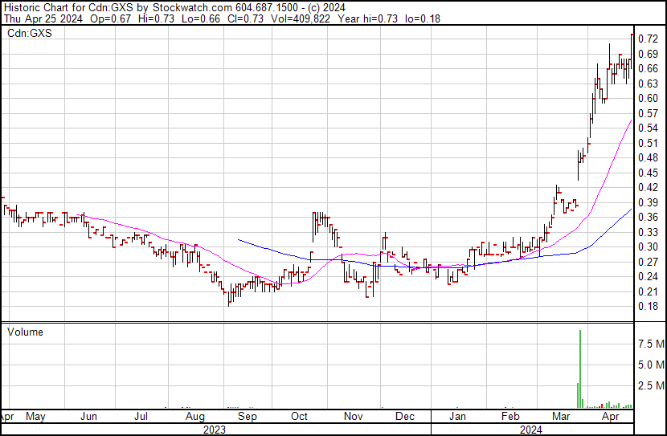The width and height of the screenshot is (667, 436).
Task: Click the Jan month label
Action: (x=457, y=417)
